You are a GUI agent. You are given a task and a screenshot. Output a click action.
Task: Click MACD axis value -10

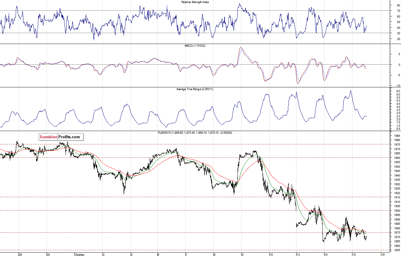(398, 85)
